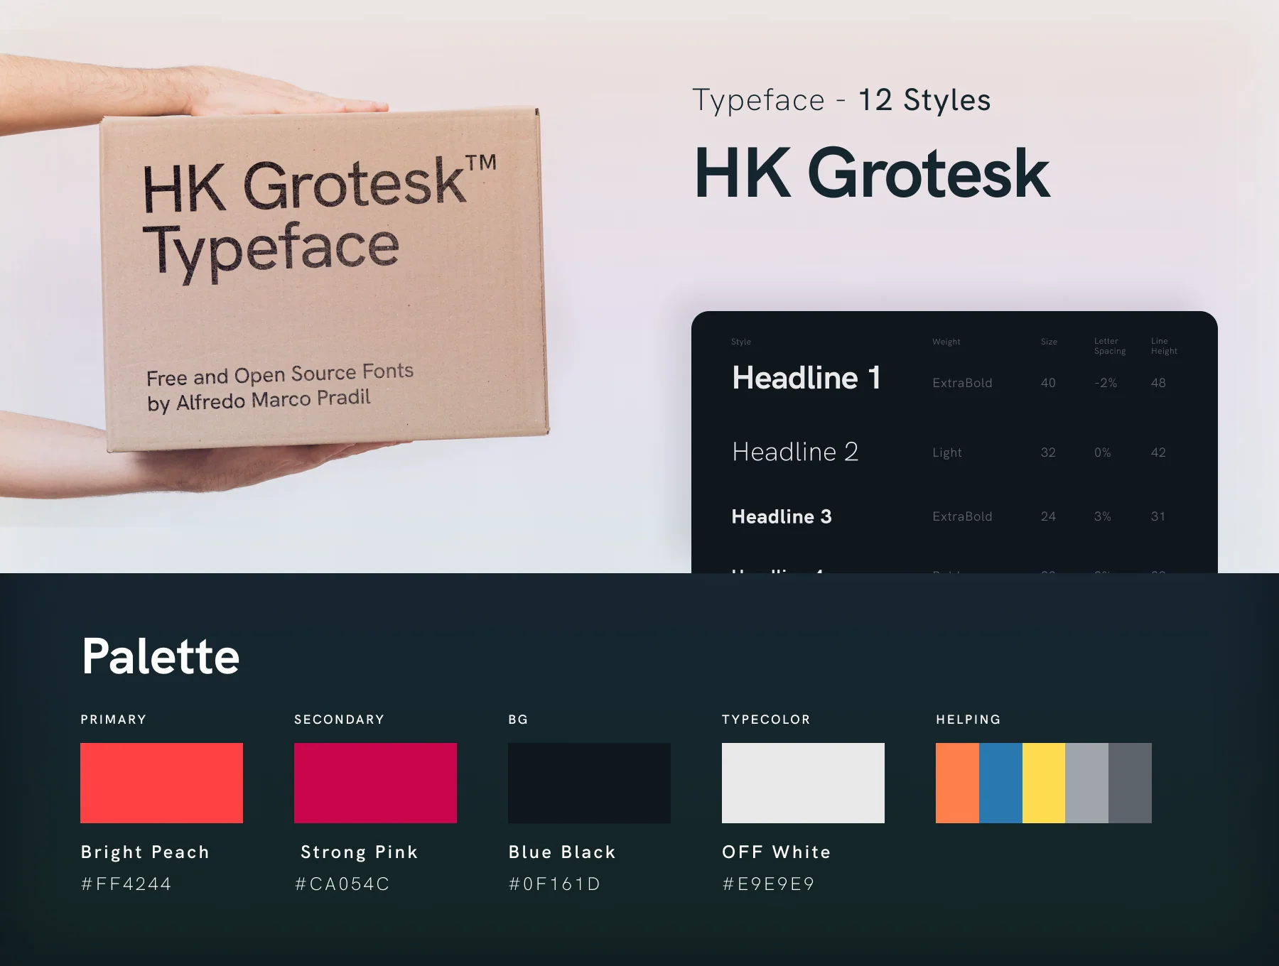Click the 'Style' column header
The image size is (1279, 966).
(x=741, y=342)
